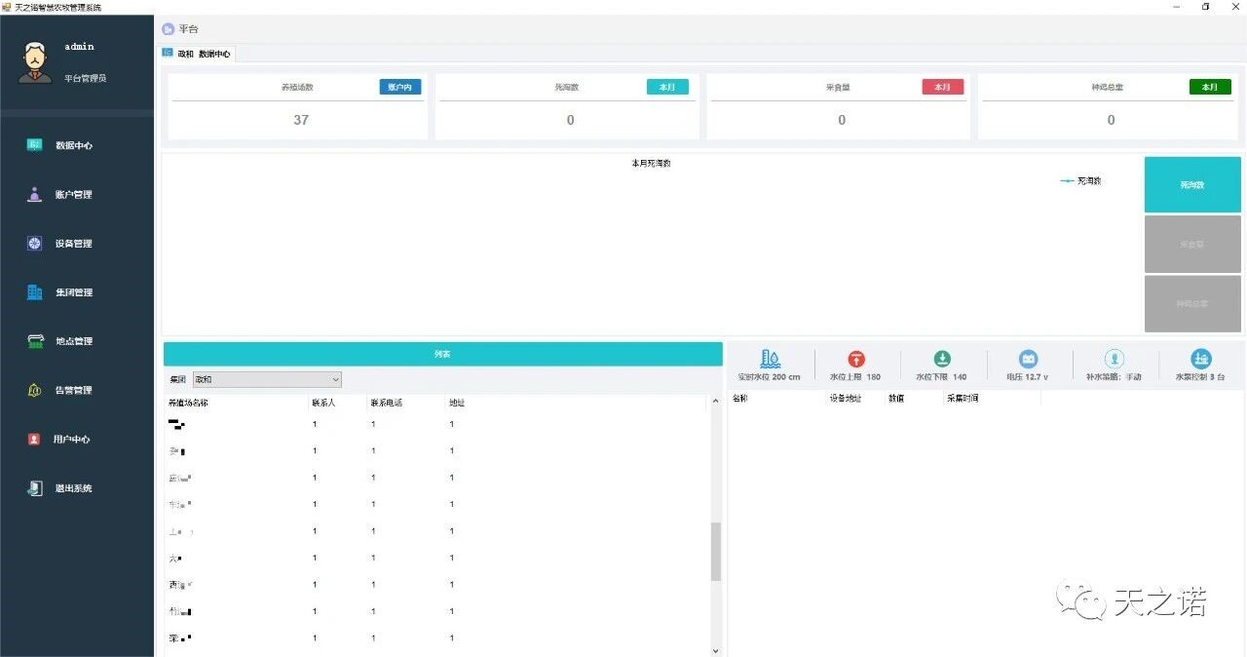Screen dimensions: 1247x657
Task: Click the 用户中心 sidebar icon
Action: pos(35,440)
